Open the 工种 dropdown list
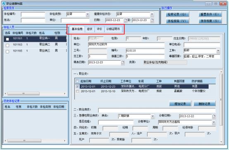229x150 pixels. 218,51
